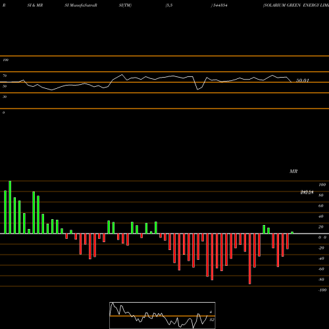Click the 'SI(TM)' header label

pos(125,5)
